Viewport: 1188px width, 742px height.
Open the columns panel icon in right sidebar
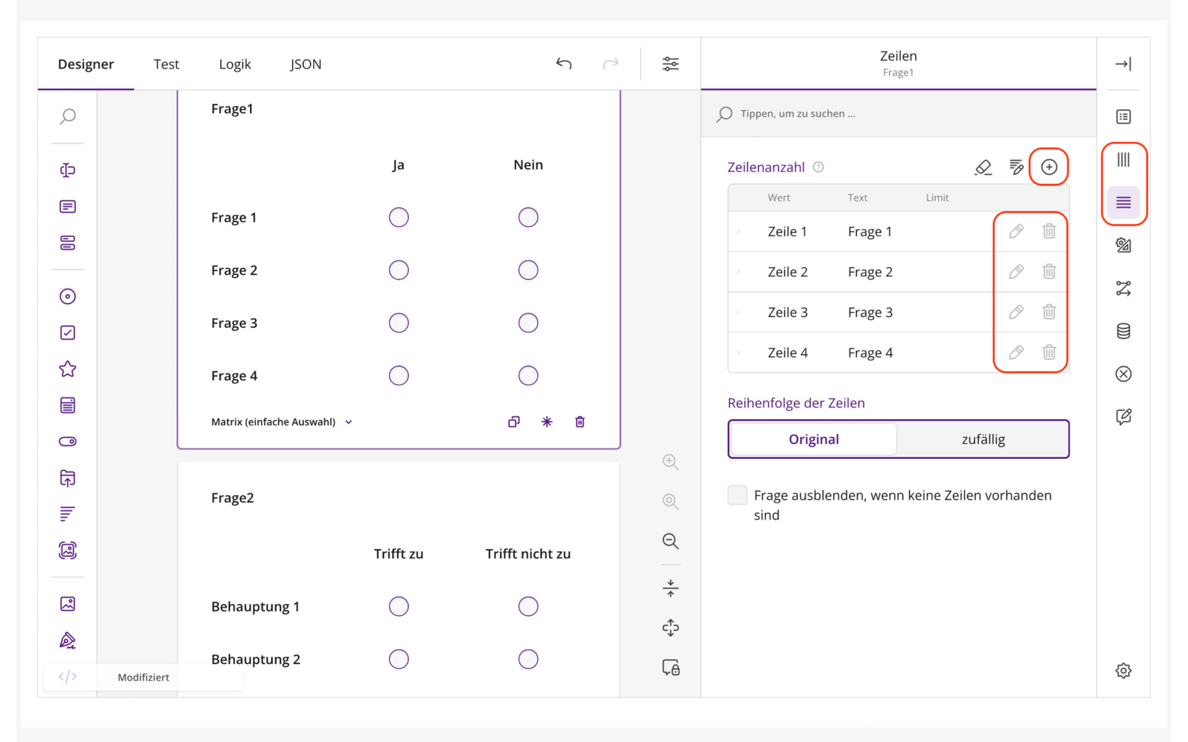coord(1123,160)
